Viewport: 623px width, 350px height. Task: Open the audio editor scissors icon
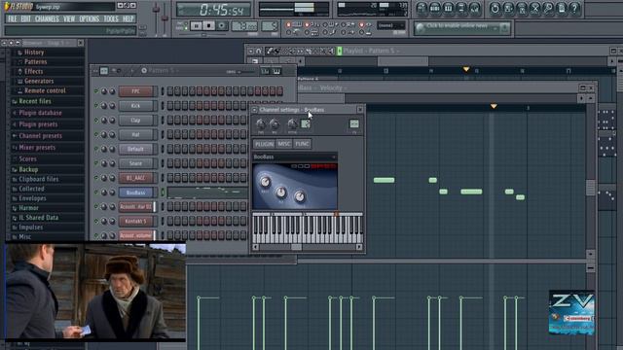point(535,9)
